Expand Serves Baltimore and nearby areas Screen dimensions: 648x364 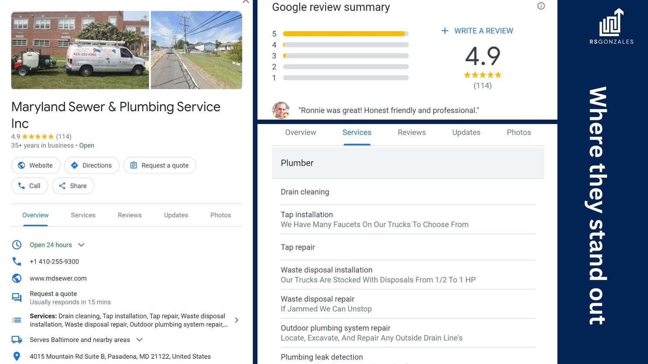(x=140, y=340)
